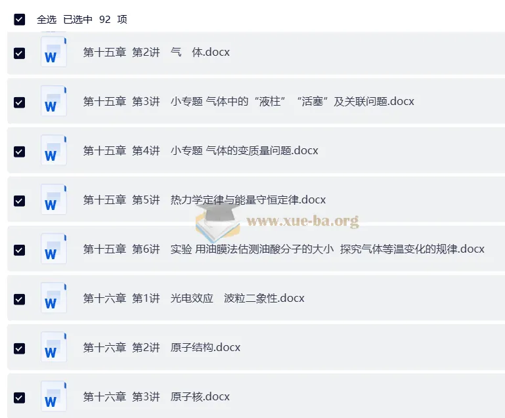The width and height of the screenshot is (505, 418).
Task: Open 第十六章 第2讲 原子结构.docx file name
Action: [x=162, y=348]
